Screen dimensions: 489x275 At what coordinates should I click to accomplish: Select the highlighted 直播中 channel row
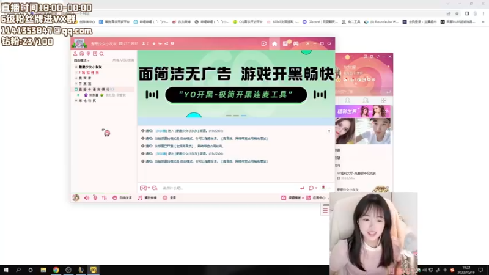coord(103,89)
